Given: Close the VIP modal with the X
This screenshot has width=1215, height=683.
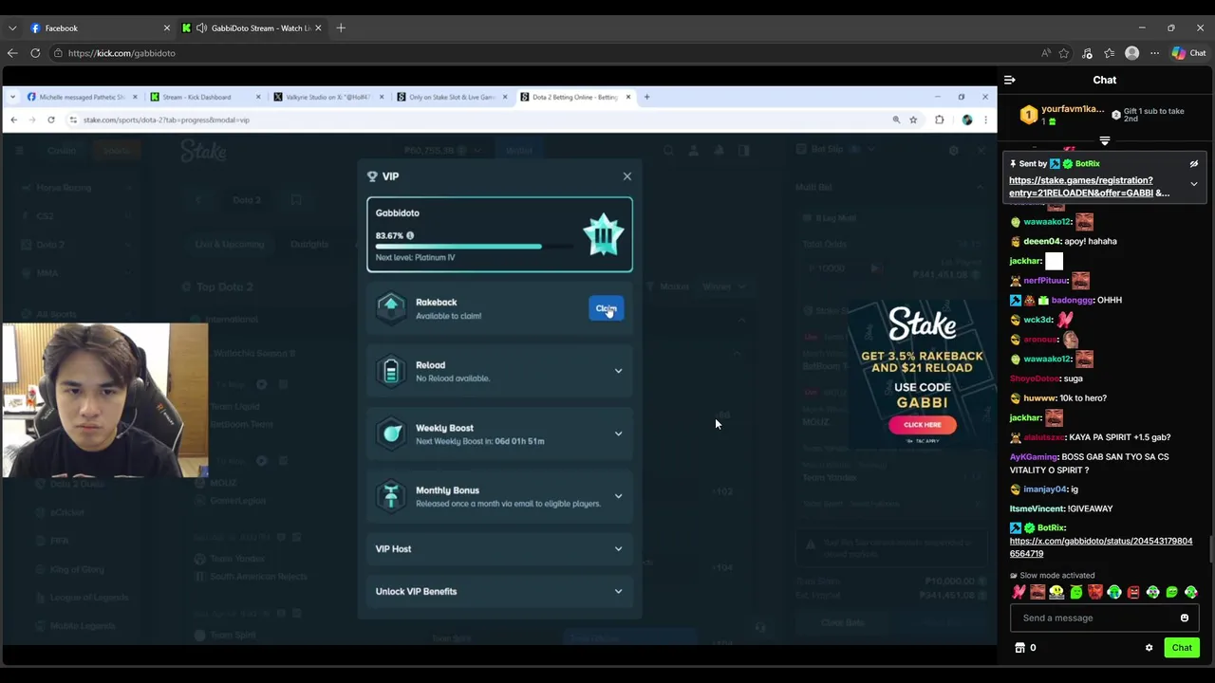Looking at the screenshot, I should click(x=626, y=176).
